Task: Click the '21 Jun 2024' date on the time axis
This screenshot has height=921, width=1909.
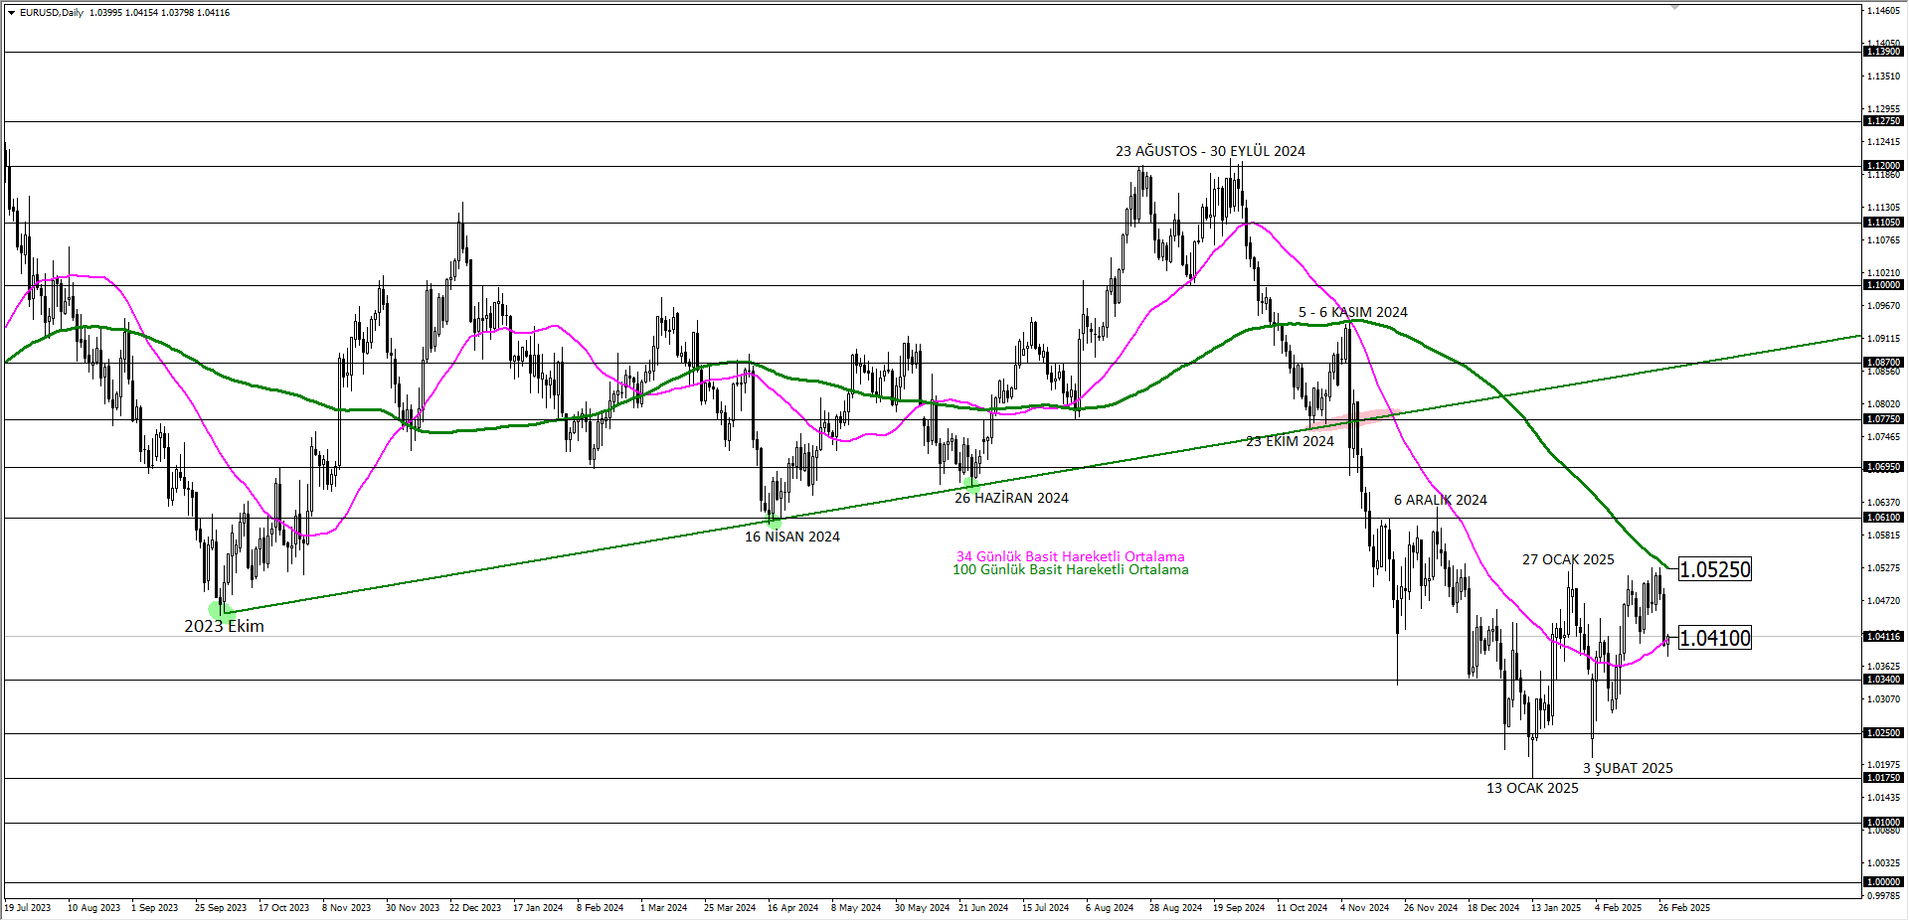Action: click(983, 907)
